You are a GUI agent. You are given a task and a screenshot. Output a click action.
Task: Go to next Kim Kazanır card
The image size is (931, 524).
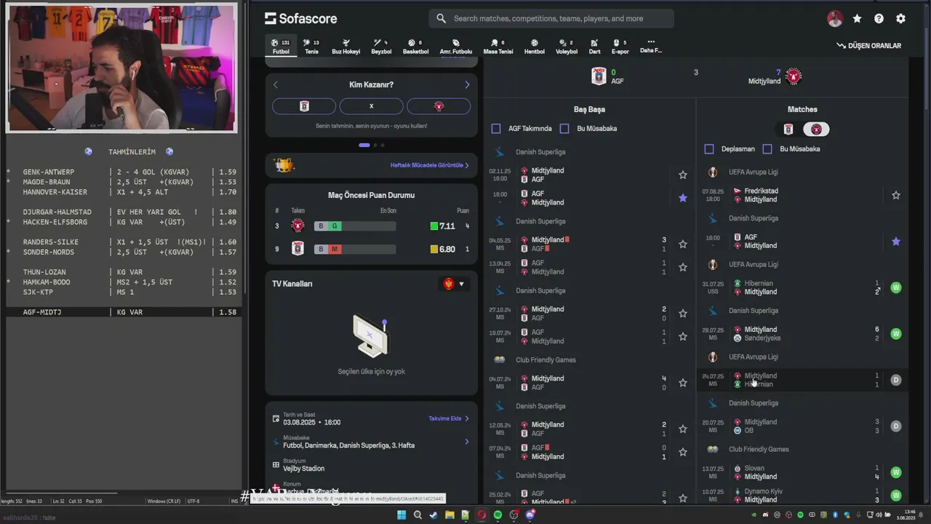click(467, 84)
